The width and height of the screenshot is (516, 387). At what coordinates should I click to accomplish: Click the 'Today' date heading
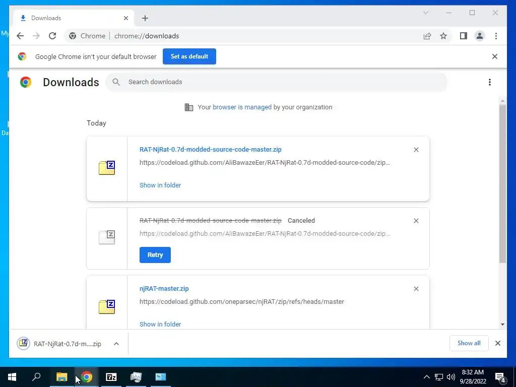96,123
